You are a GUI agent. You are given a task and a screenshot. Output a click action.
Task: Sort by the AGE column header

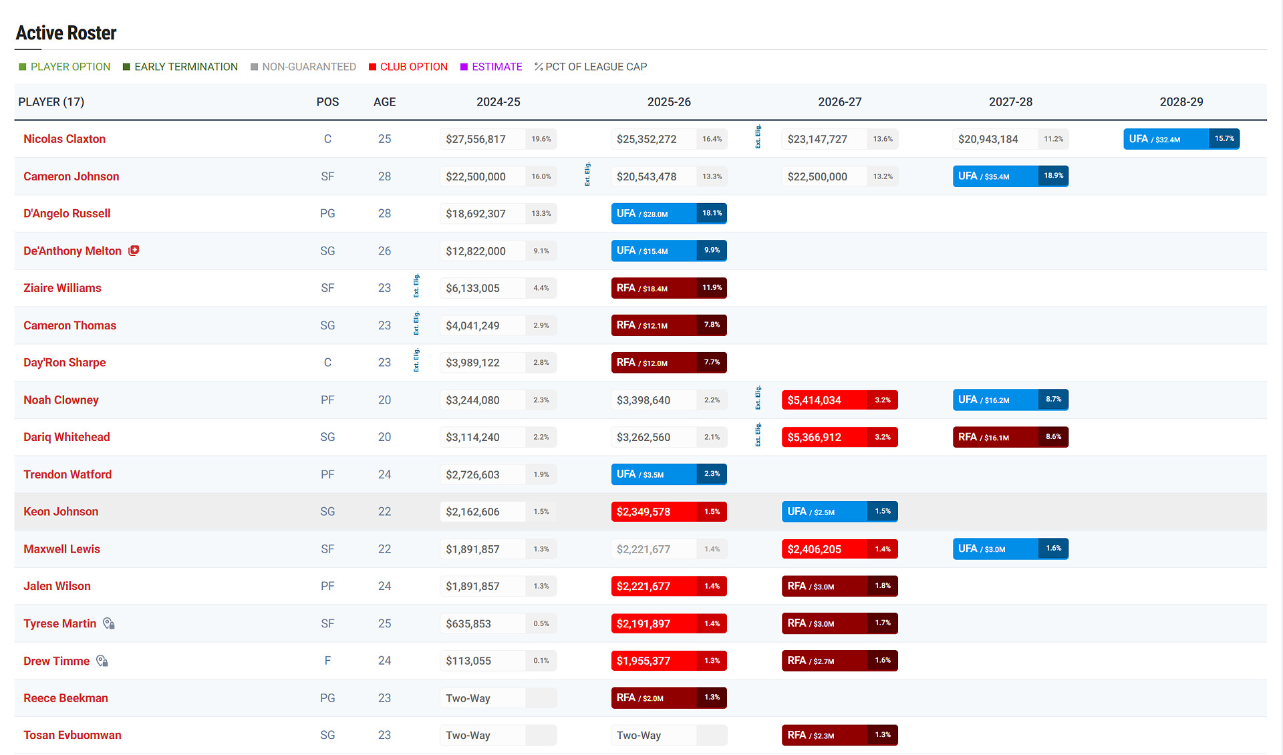point(384,102)
